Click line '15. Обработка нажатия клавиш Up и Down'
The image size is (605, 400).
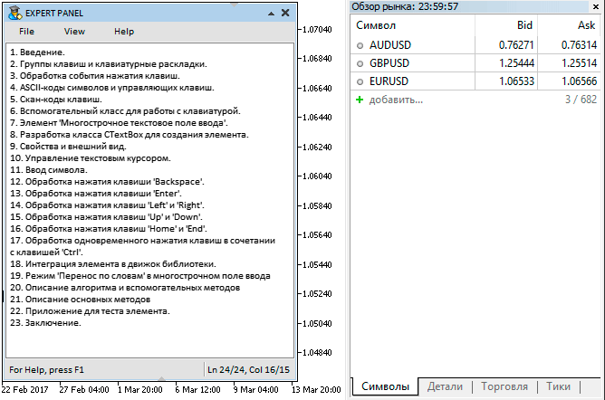106,217
